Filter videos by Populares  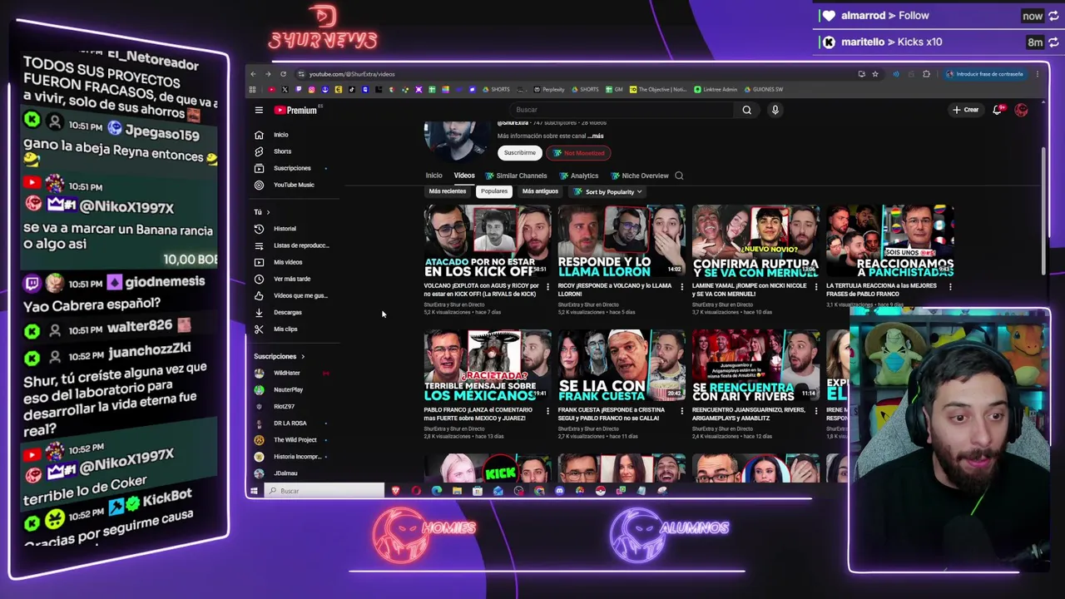coord(494,191)
